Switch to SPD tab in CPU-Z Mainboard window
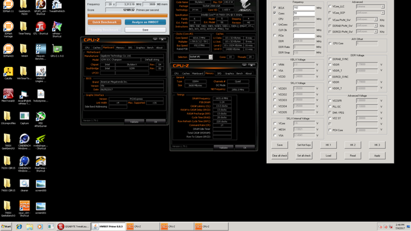The height and width of the screenshot is (231, 411). point(130,48)
